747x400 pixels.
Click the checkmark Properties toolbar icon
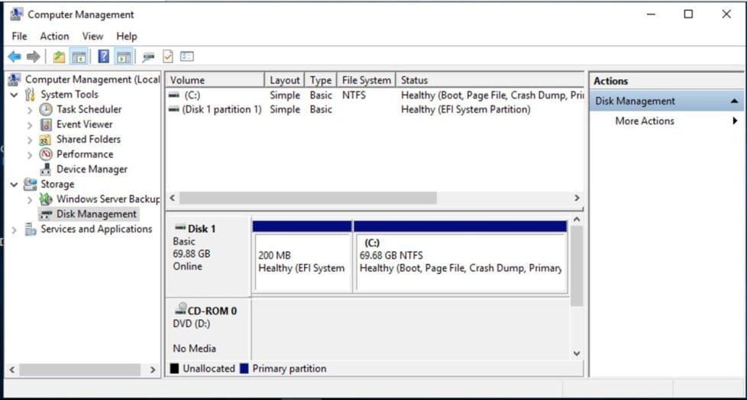tap(168, 56)
